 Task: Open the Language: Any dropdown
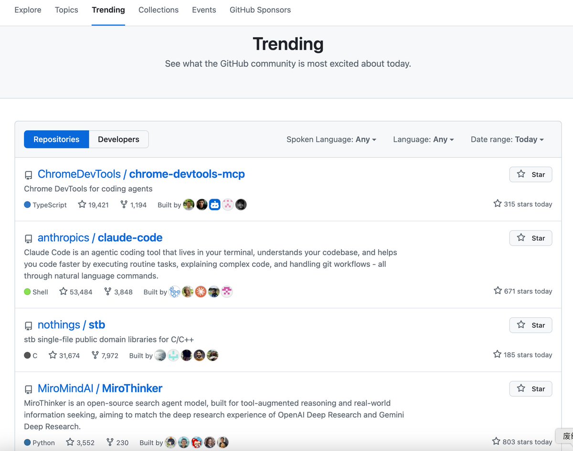[x=423, y=139]
